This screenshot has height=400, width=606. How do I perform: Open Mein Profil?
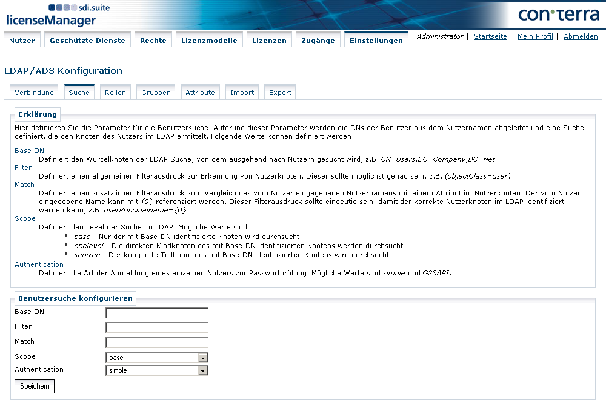click(535, 36)
